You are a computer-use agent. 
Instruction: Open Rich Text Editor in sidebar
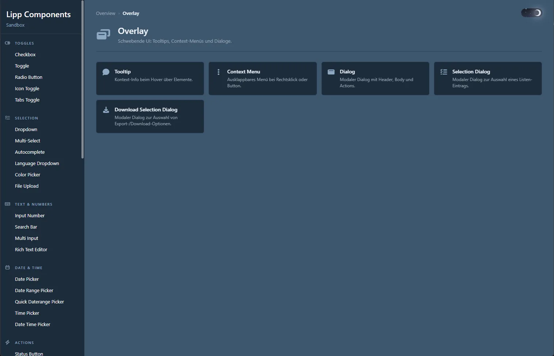pos(31,249)
